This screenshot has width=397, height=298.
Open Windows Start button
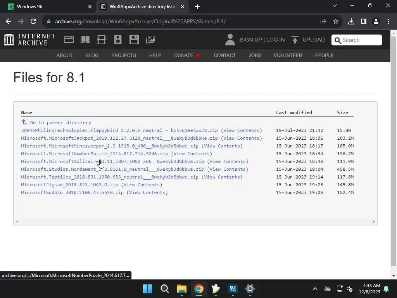pos(147,289)
